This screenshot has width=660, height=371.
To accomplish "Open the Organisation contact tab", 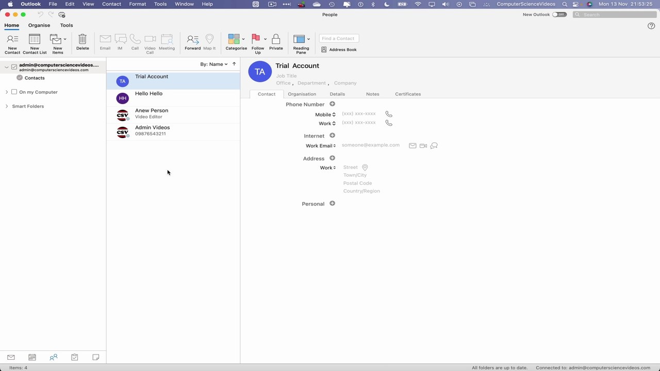I will coord(302,94).
